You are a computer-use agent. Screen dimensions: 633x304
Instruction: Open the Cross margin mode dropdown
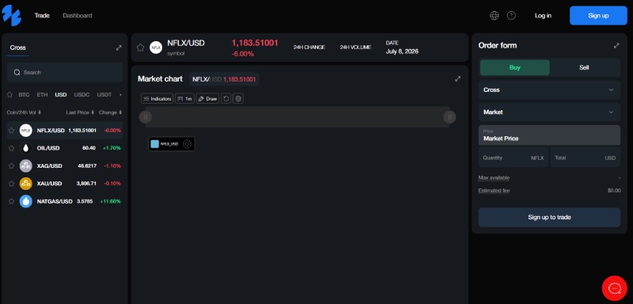click(x=549, y=89)
